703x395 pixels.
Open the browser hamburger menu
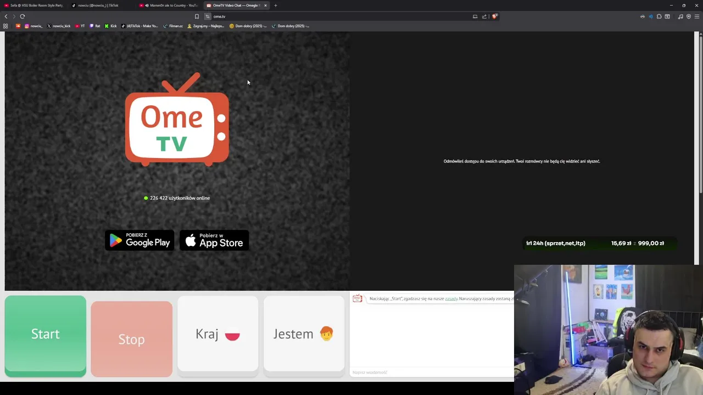click(697, 16)
